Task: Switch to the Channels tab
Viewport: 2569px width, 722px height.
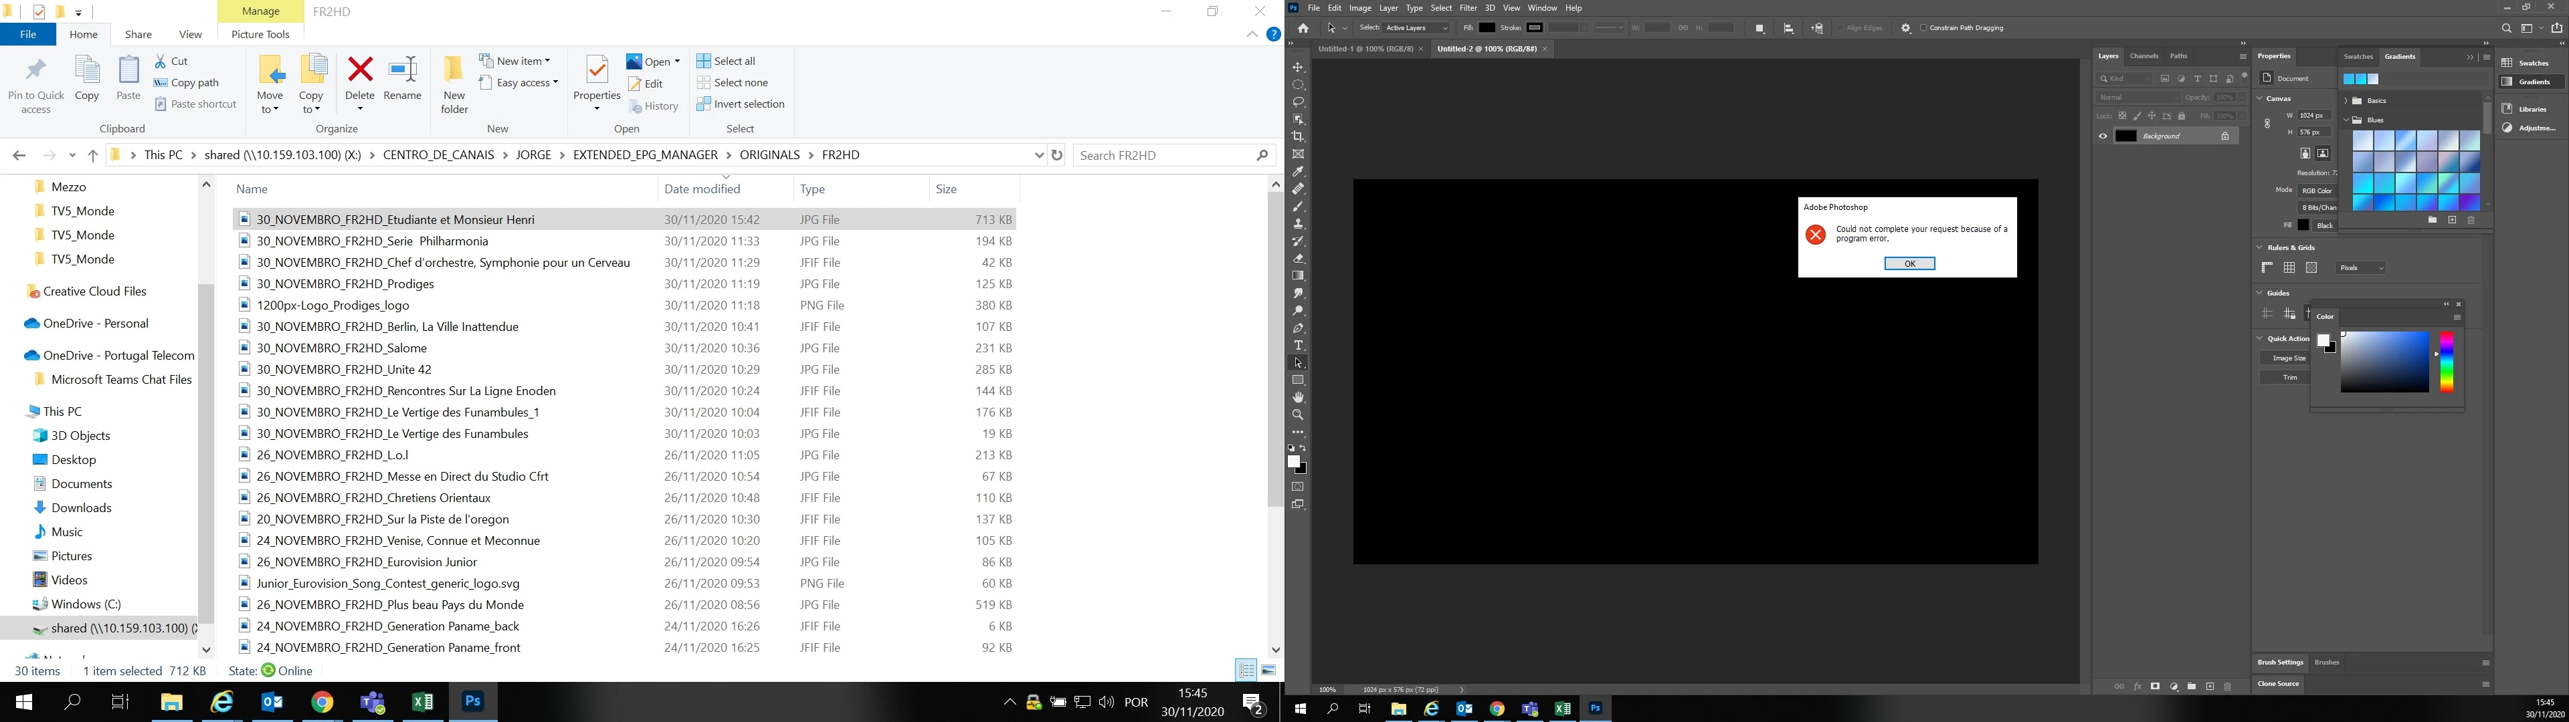Action: coord(2143,56)
